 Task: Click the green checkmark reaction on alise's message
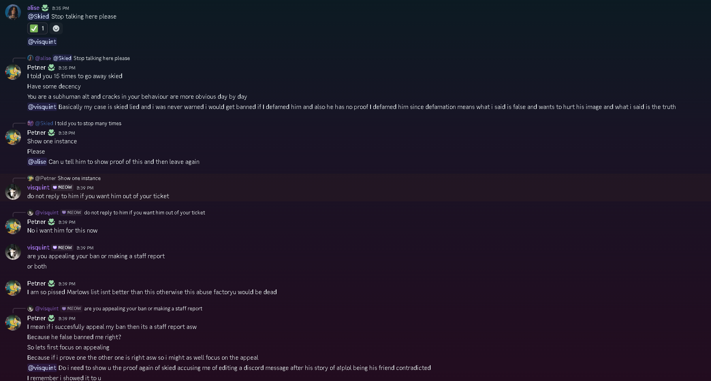37,28
